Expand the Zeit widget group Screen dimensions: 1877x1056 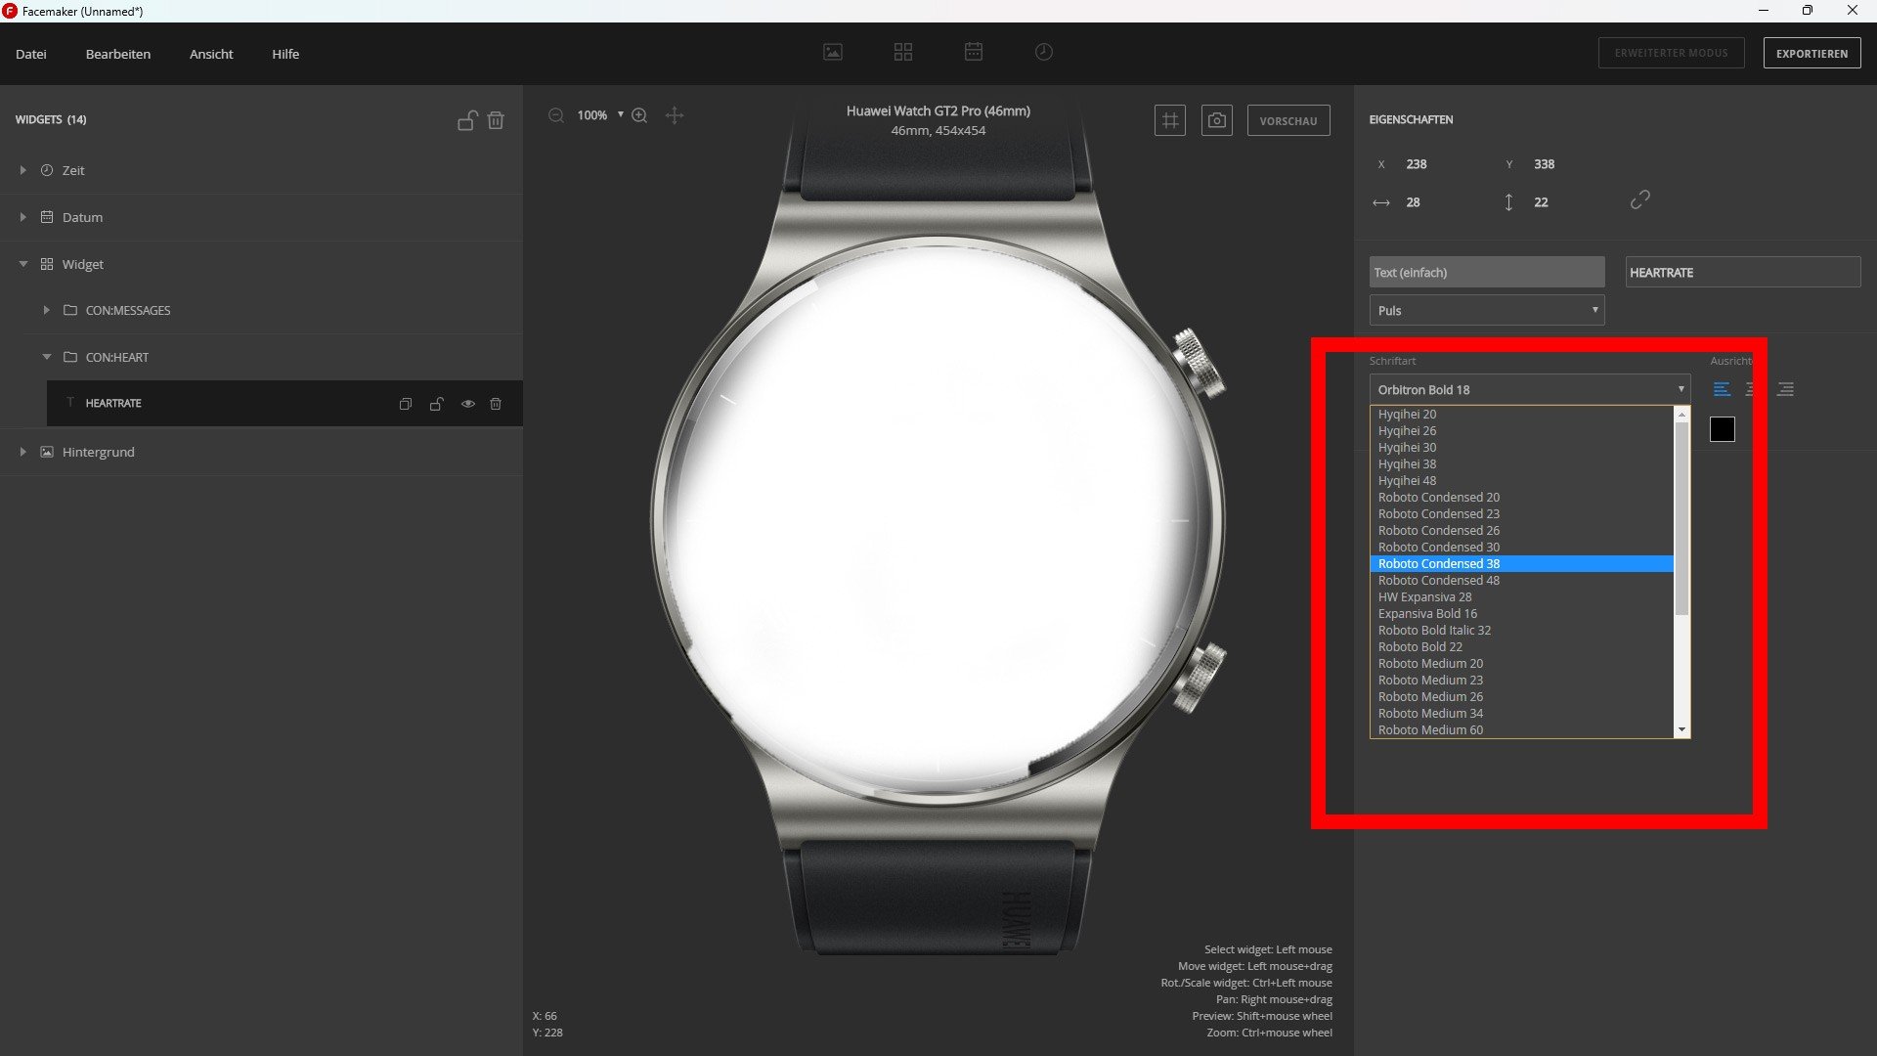[23, 170]
